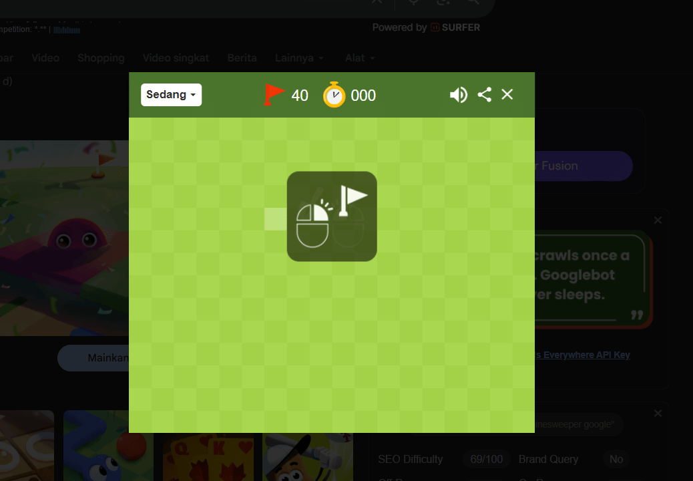Switch to the Shopping tab
This screenshot has width=693, height=481.
pos(101,58)
